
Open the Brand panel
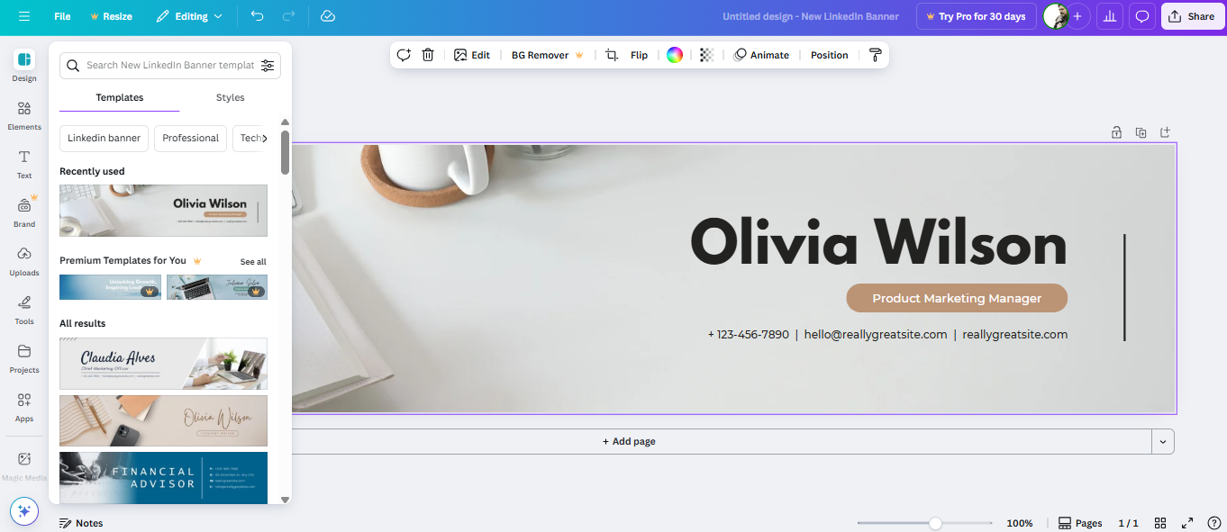coord(23,212)
